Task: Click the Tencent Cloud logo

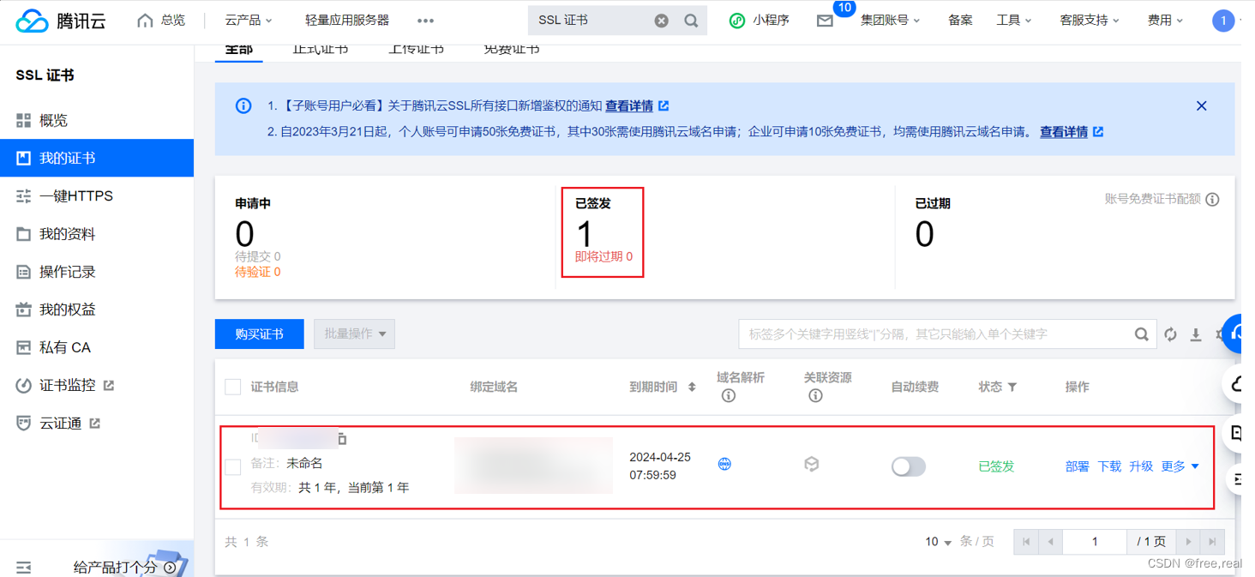Action: 61,21
